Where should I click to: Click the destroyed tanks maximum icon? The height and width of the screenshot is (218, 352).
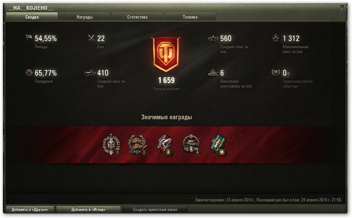[213, 73]
